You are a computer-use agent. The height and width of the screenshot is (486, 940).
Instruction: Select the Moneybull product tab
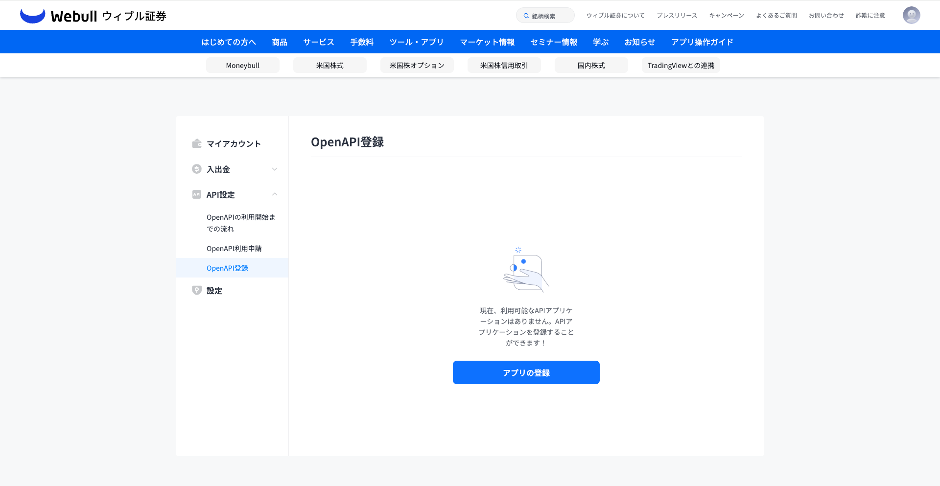pyautogui.click(x=243, y=65)
